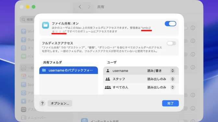This screenshot has width=218, height=122.
Task: Click the ユーザ heading
Action: (x=112, y=62)
